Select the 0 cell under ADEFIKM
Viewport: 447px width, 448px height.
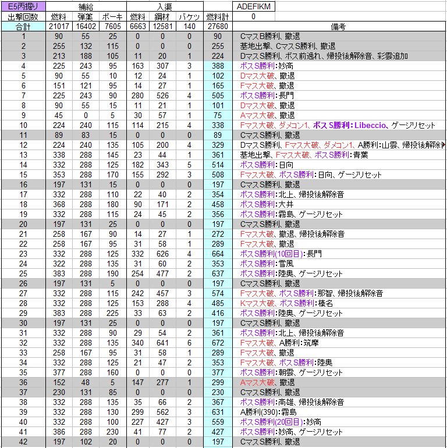(254, 16)
